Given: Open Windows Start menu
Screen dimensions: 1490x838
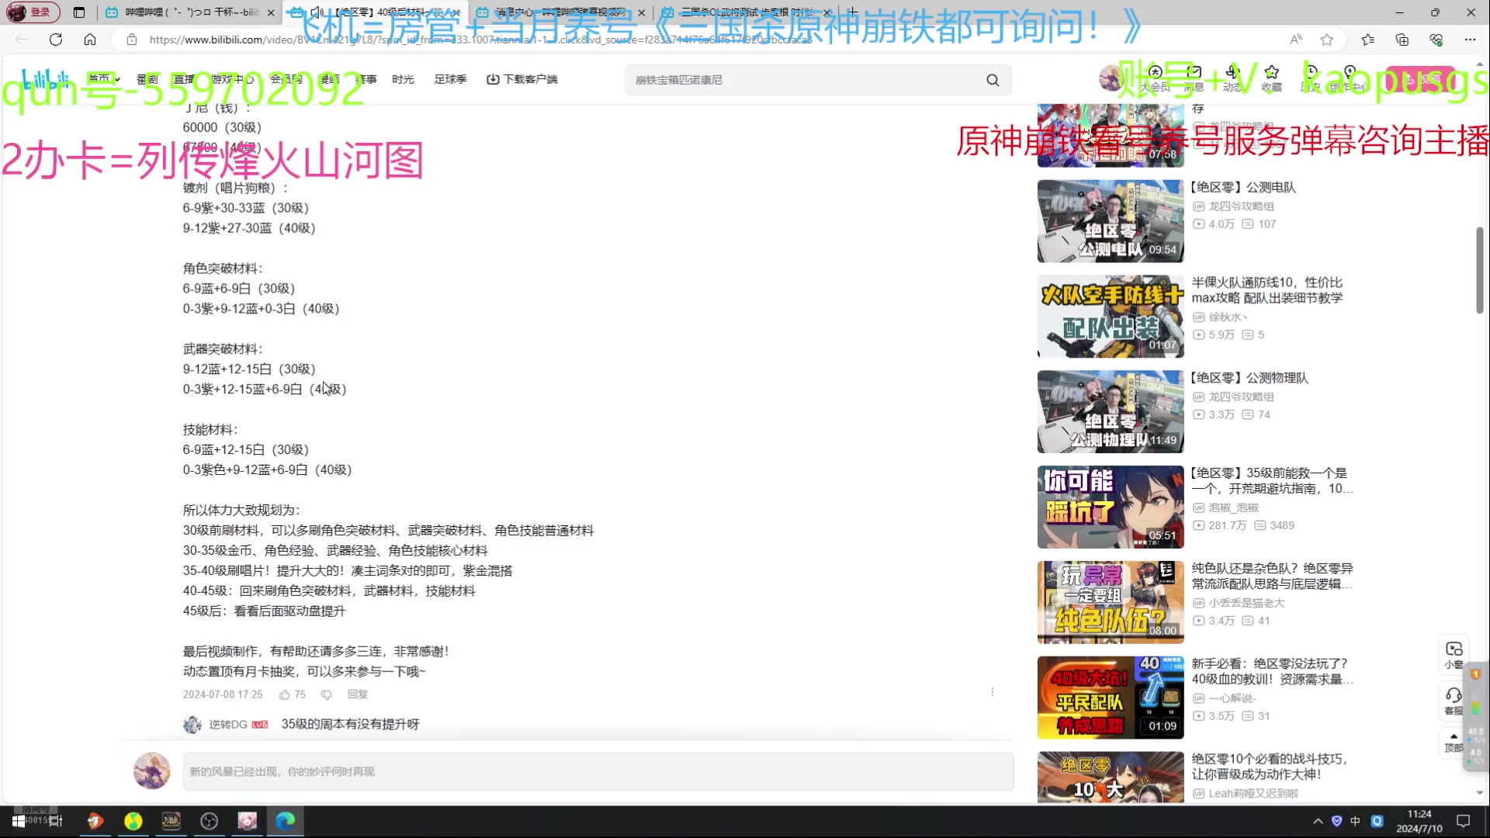Looking at the screenshot, I should point(18,821).
